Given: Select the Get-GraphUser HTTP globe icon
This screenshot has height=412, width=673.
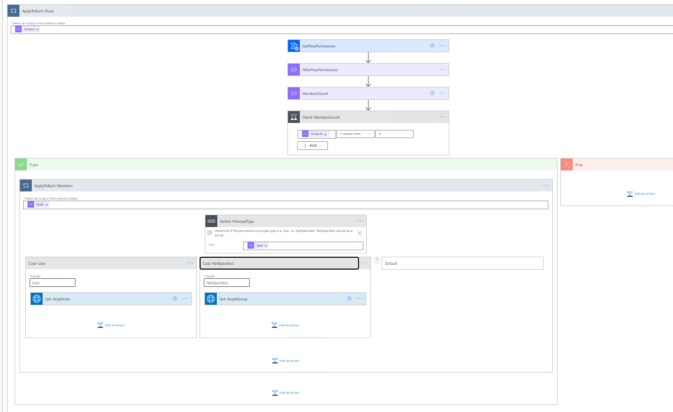Looking at the screenshot, I should [36, 298].
